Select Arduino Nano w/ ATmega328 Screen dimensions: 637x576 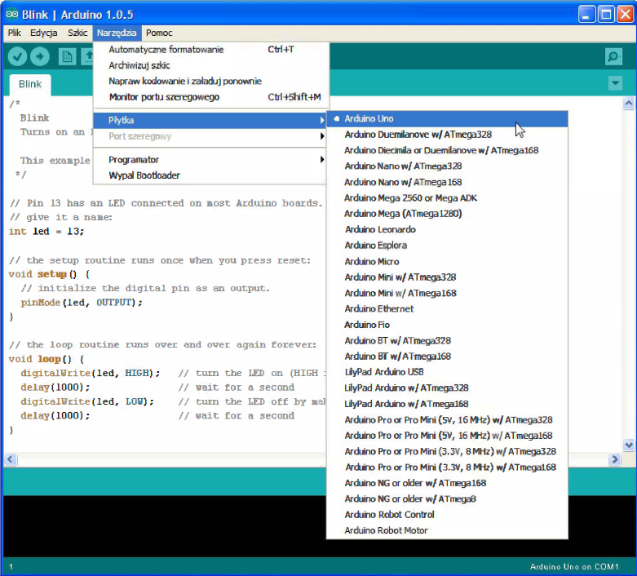[447, 166]
